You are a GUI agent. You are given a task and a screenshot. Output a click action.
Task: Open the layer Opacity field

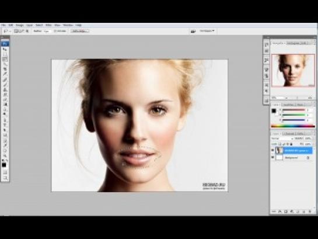(308, 138)
